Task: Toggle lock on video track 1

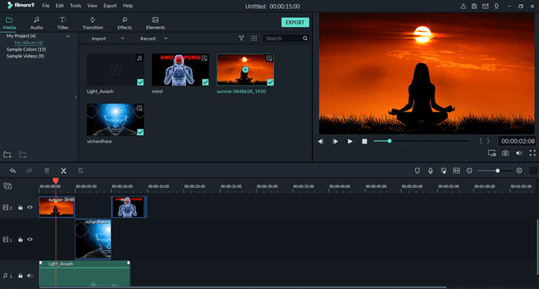Action: (20, 240)
